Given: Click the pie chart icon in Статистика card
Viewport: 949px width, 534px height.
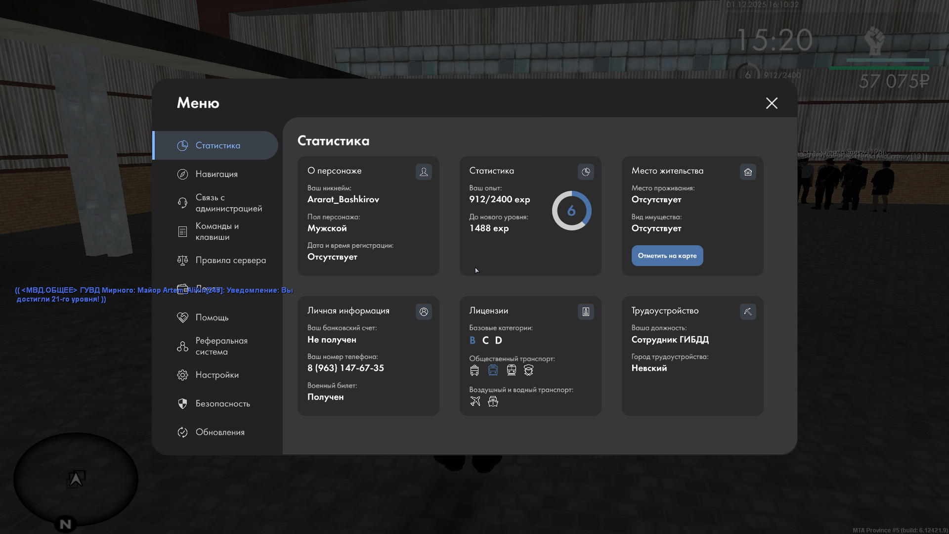Looking at the screenshot, I should tap(586, 172).
